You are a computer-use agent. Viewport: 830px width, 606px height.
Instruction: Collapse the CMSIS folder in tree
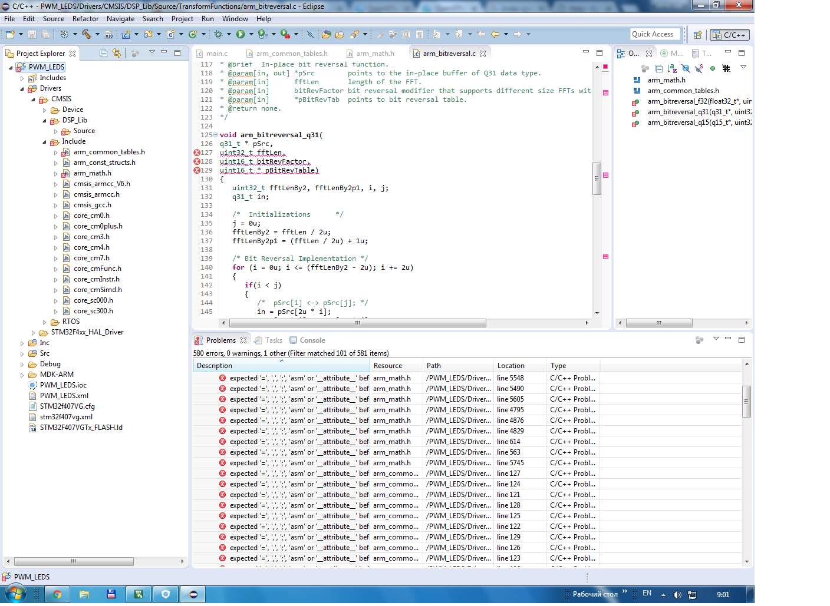click(34, 100)
